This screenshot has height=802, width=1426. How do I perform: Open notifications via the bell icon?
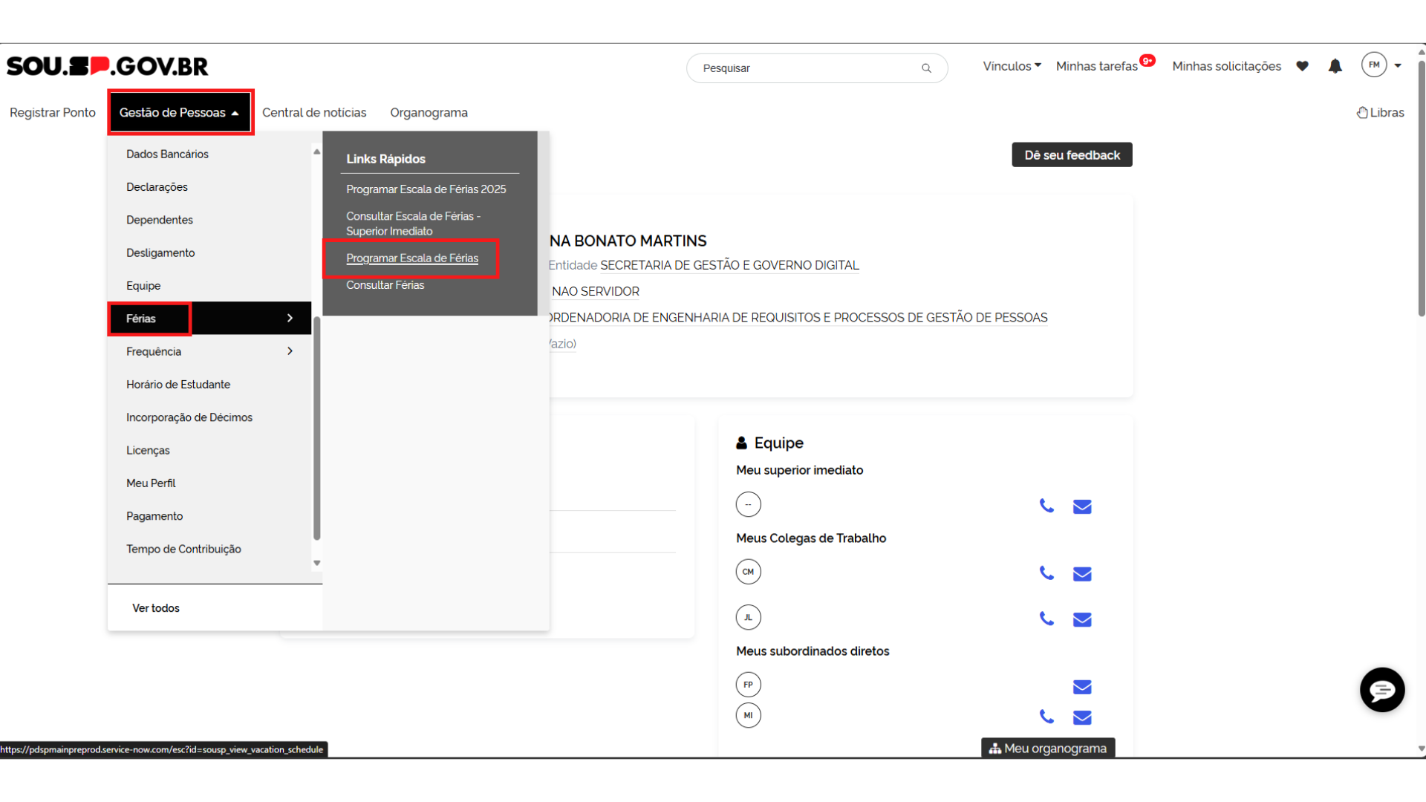click(x=1335, y=66)
